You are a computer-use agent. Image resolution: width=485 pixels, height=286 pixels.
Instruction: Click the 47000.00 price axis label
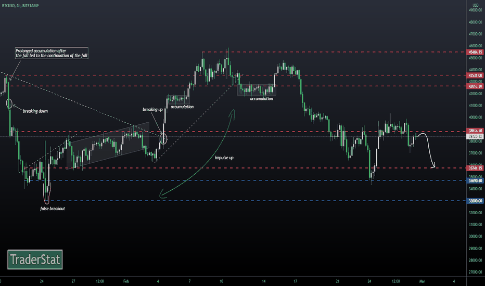pyautogui.click(x=476, y=34)
